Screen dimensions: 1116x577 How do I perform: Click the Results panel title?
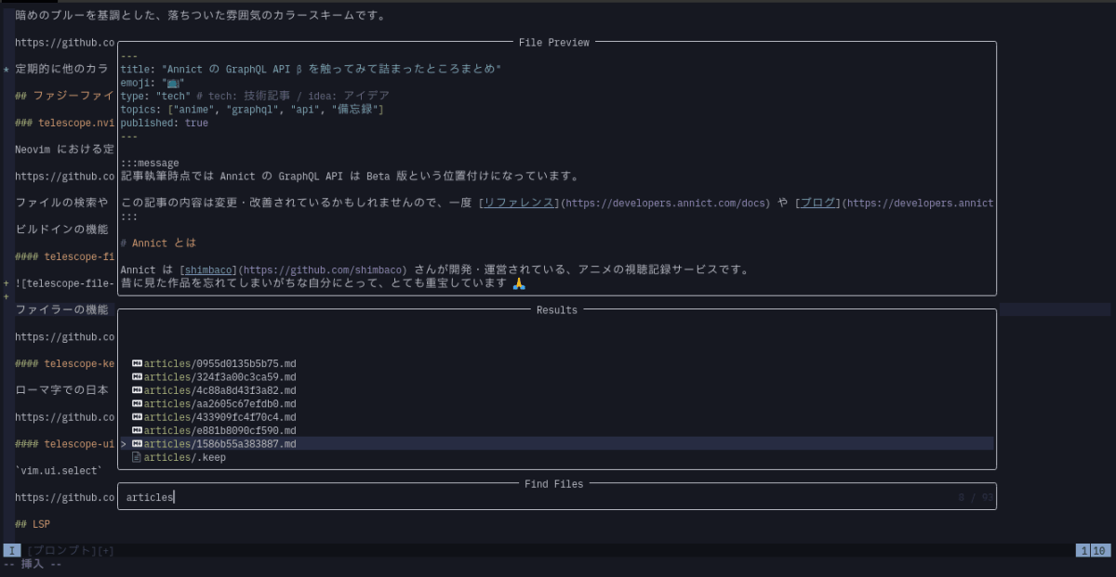pyautogui.click(x=556, y=310)
